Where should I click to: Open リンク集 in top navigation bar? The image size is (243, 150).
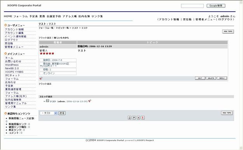coord(97,16)
